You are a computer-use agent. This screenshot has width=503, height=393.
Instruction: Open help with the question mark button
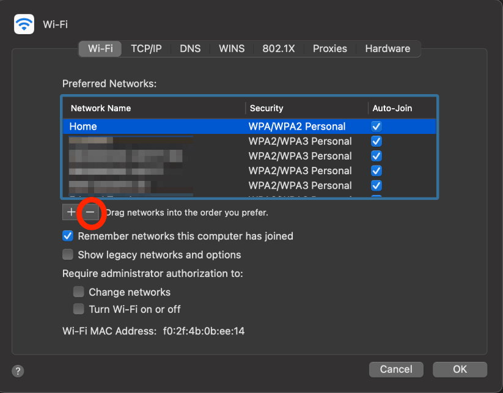click(18, 370)
